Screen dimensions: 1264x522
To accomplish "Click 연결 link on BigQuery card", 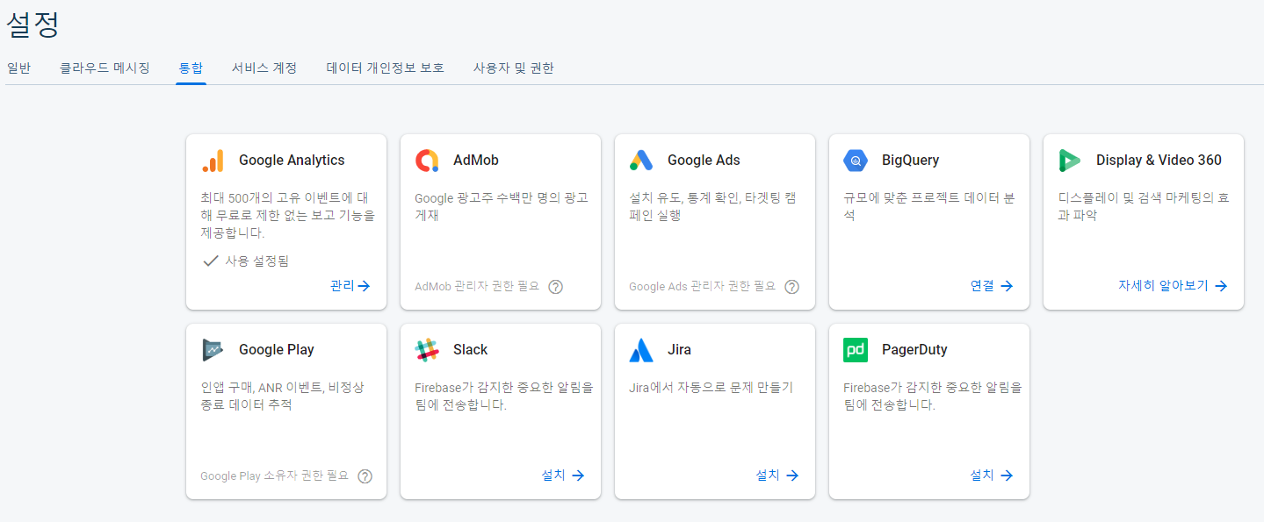I will tap(992, 286).
